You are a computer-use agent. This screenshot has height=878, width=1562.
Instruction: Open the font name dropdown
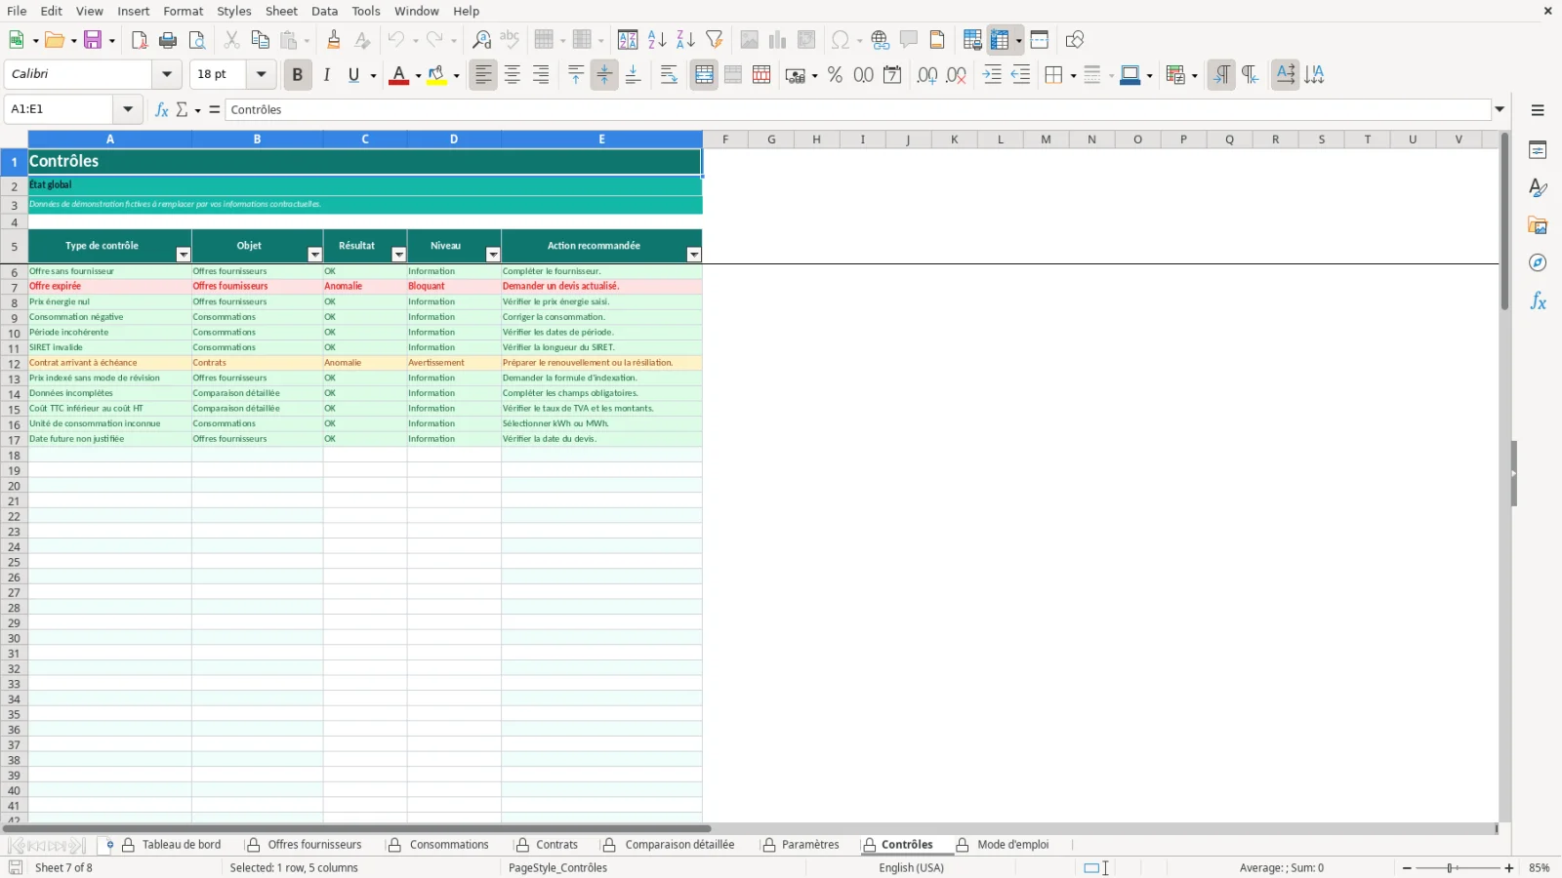pos(167,74)
